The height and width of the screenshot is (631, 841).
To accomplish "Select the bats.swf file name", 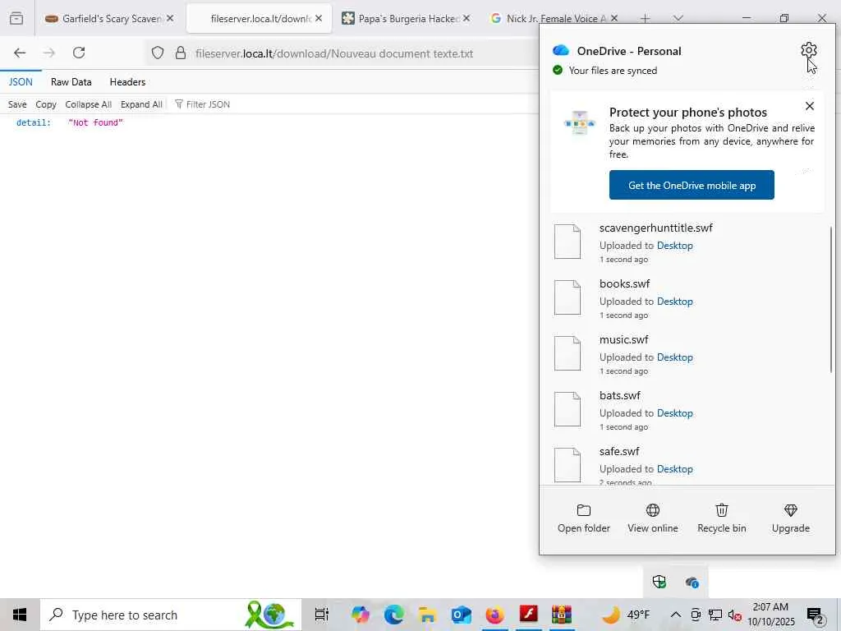I will [x=620, y=395].
